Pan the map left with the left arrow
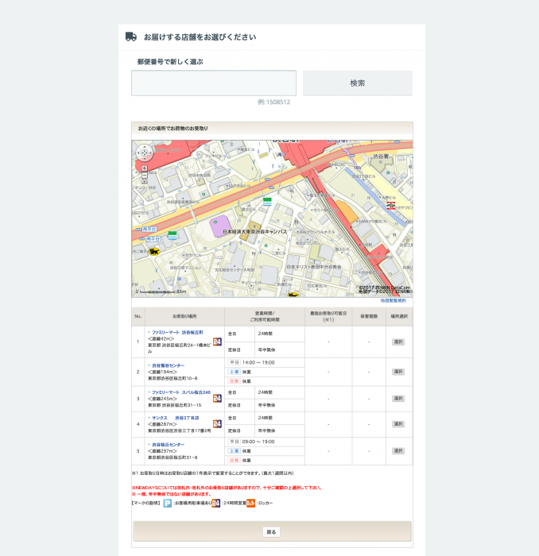Image resolution: width=539 pixels, height=556 pixels. click(139, 153)
